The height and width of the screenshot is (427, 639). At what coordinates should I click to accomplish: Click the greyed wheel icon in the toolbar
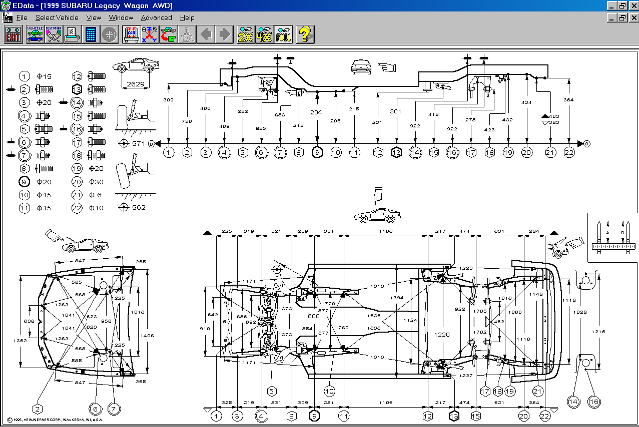[x=109, y=34]
